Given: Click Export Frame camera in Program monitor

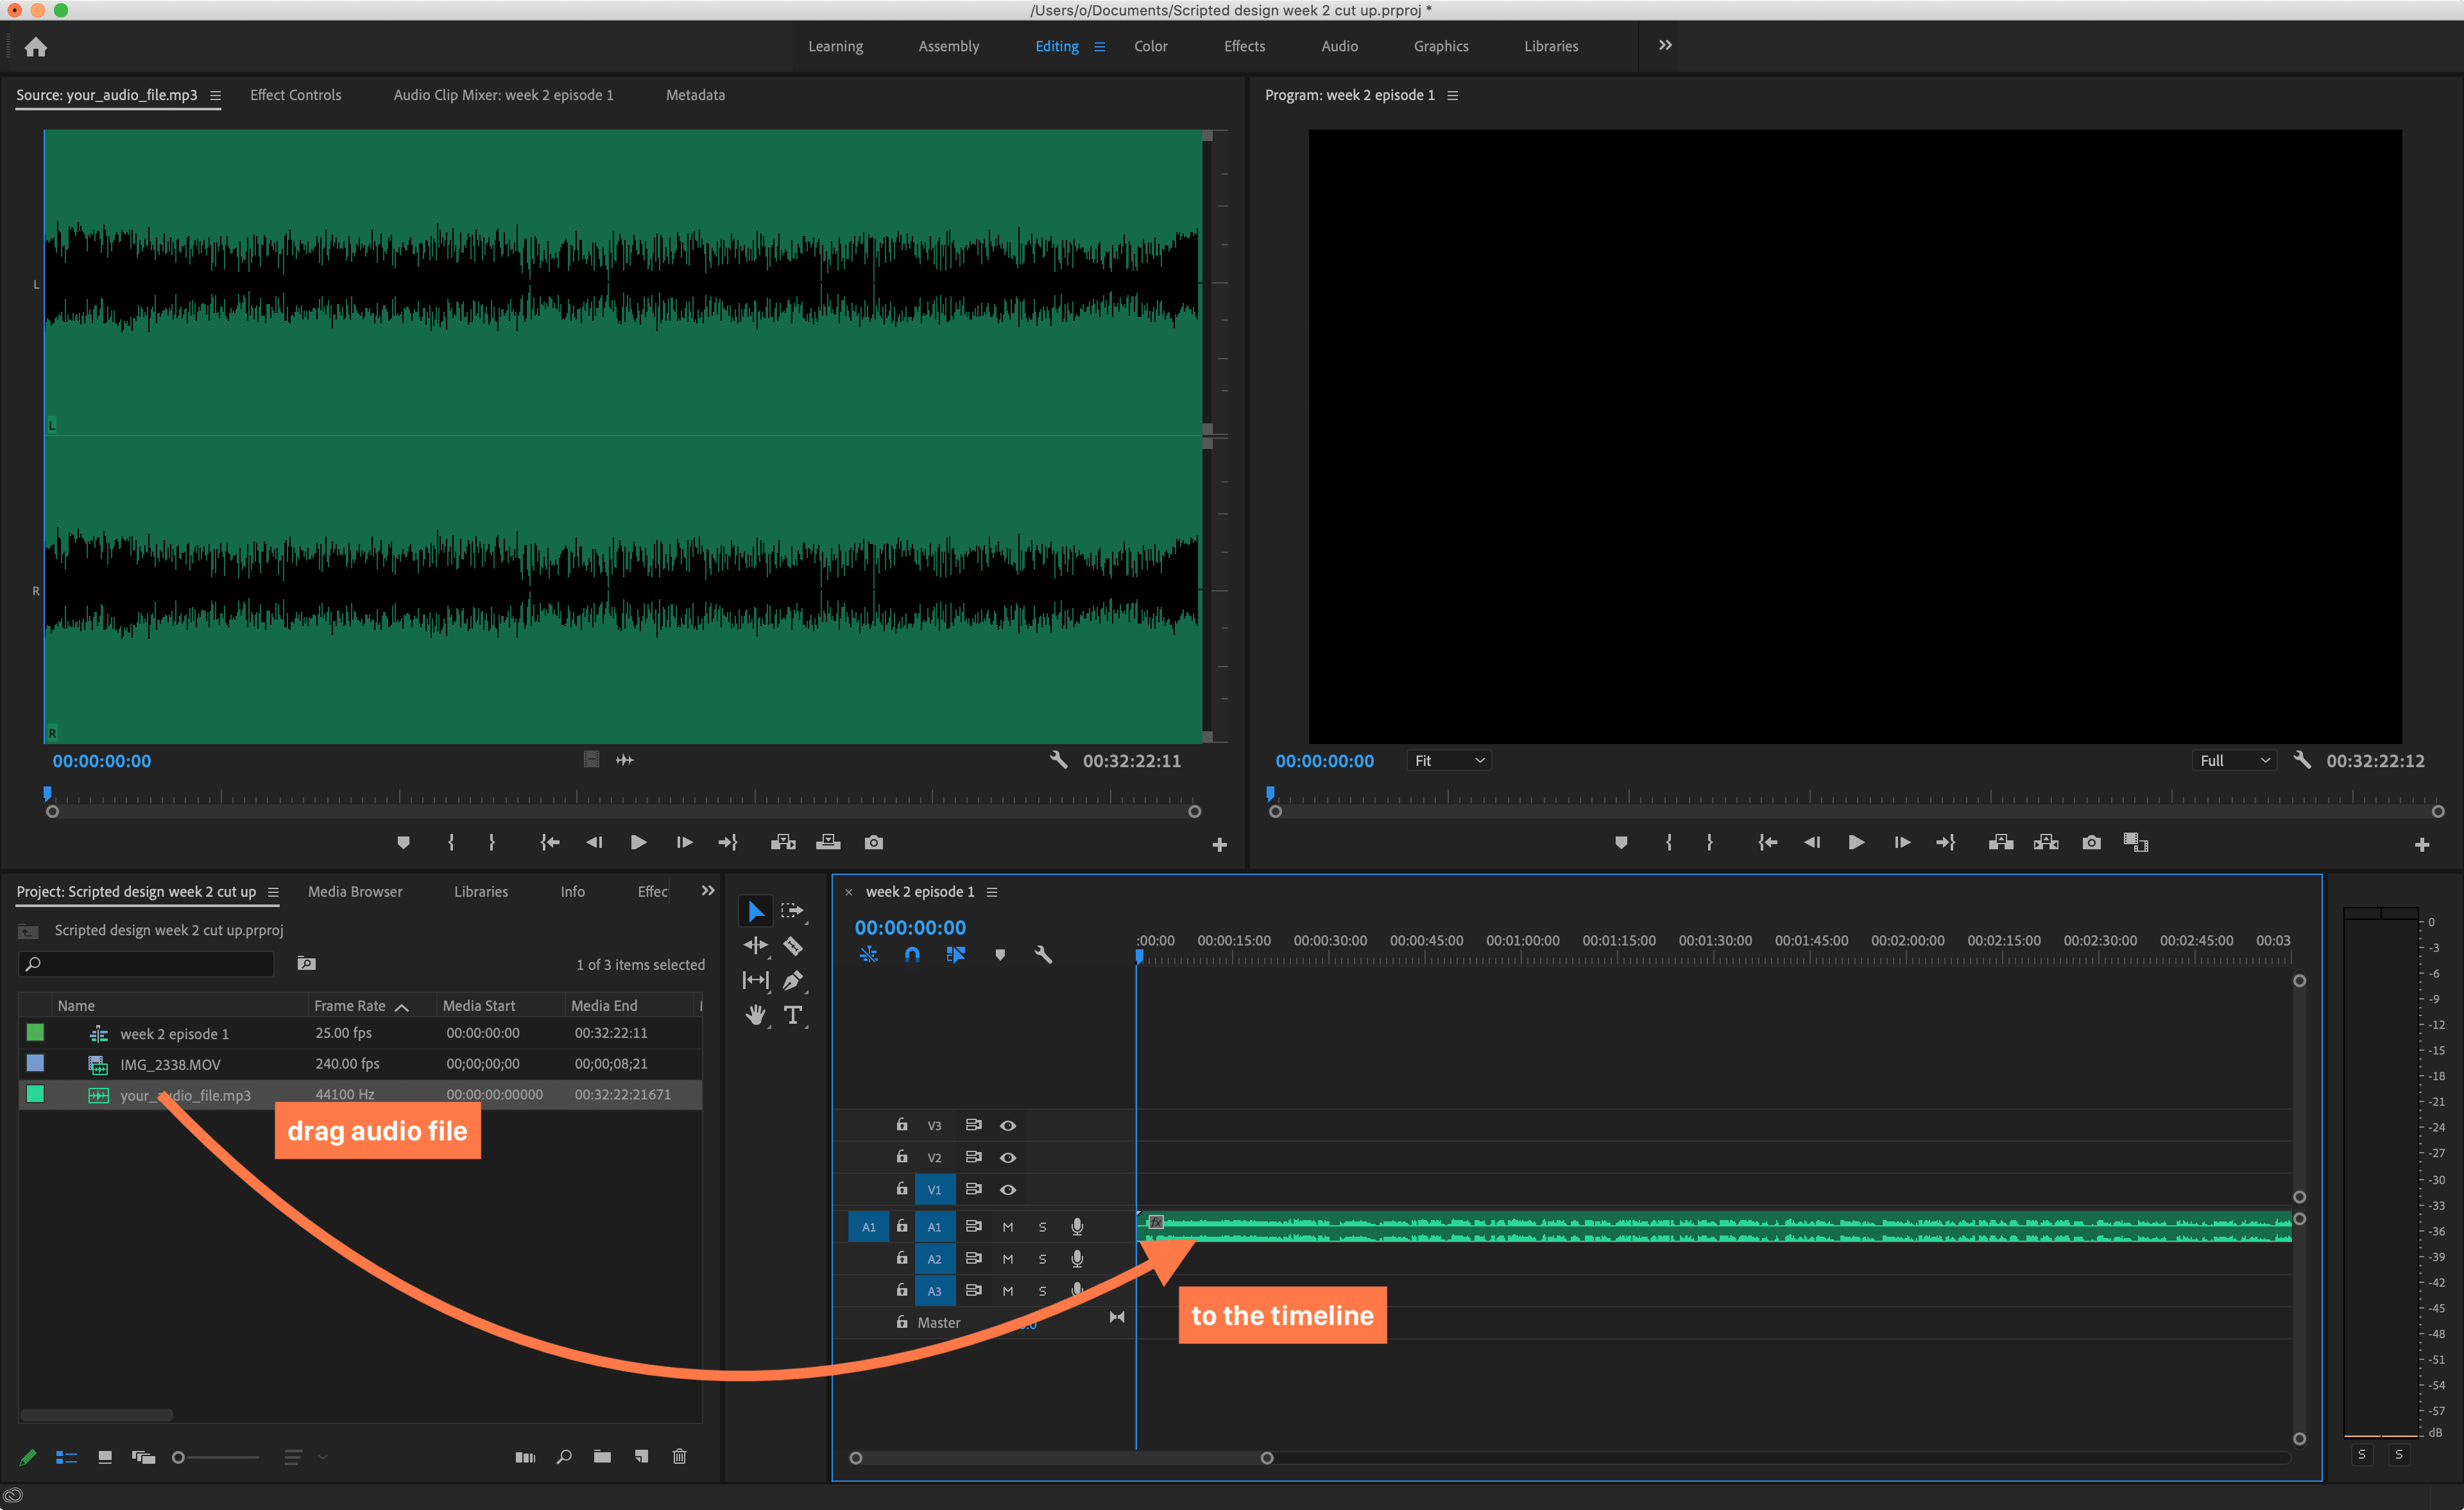Looking at the screenshot, I should [x=2091, y=843].
